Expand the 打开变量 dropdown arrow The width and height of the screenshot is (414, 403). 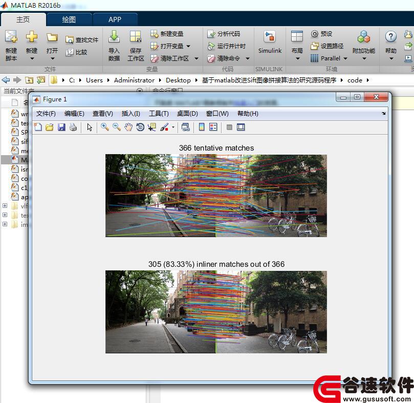188,46
